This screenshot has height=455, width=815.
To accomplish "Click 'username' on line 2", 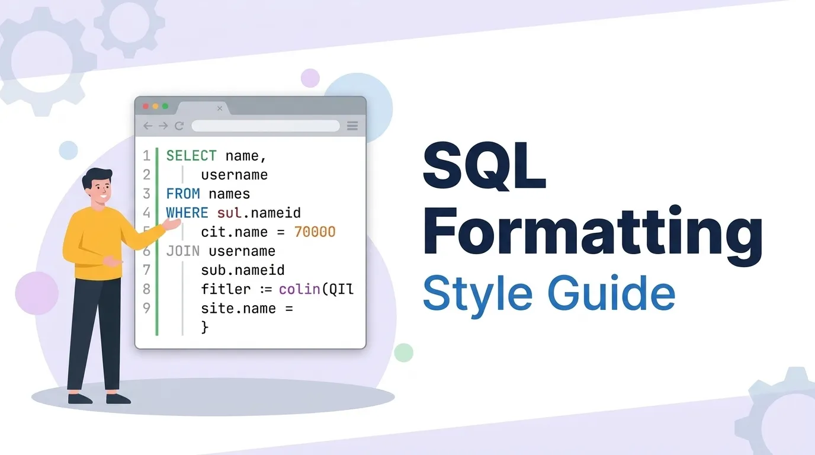I will [235, 175].
